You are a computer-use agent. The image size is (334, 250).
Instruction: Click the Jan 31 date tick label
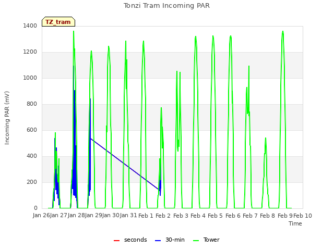tap(128, 216)
